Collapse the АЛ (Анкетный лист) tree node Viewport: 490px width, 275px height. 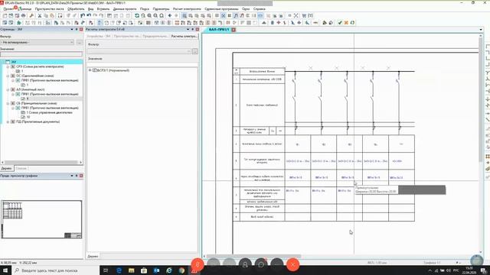coord(8,89)
